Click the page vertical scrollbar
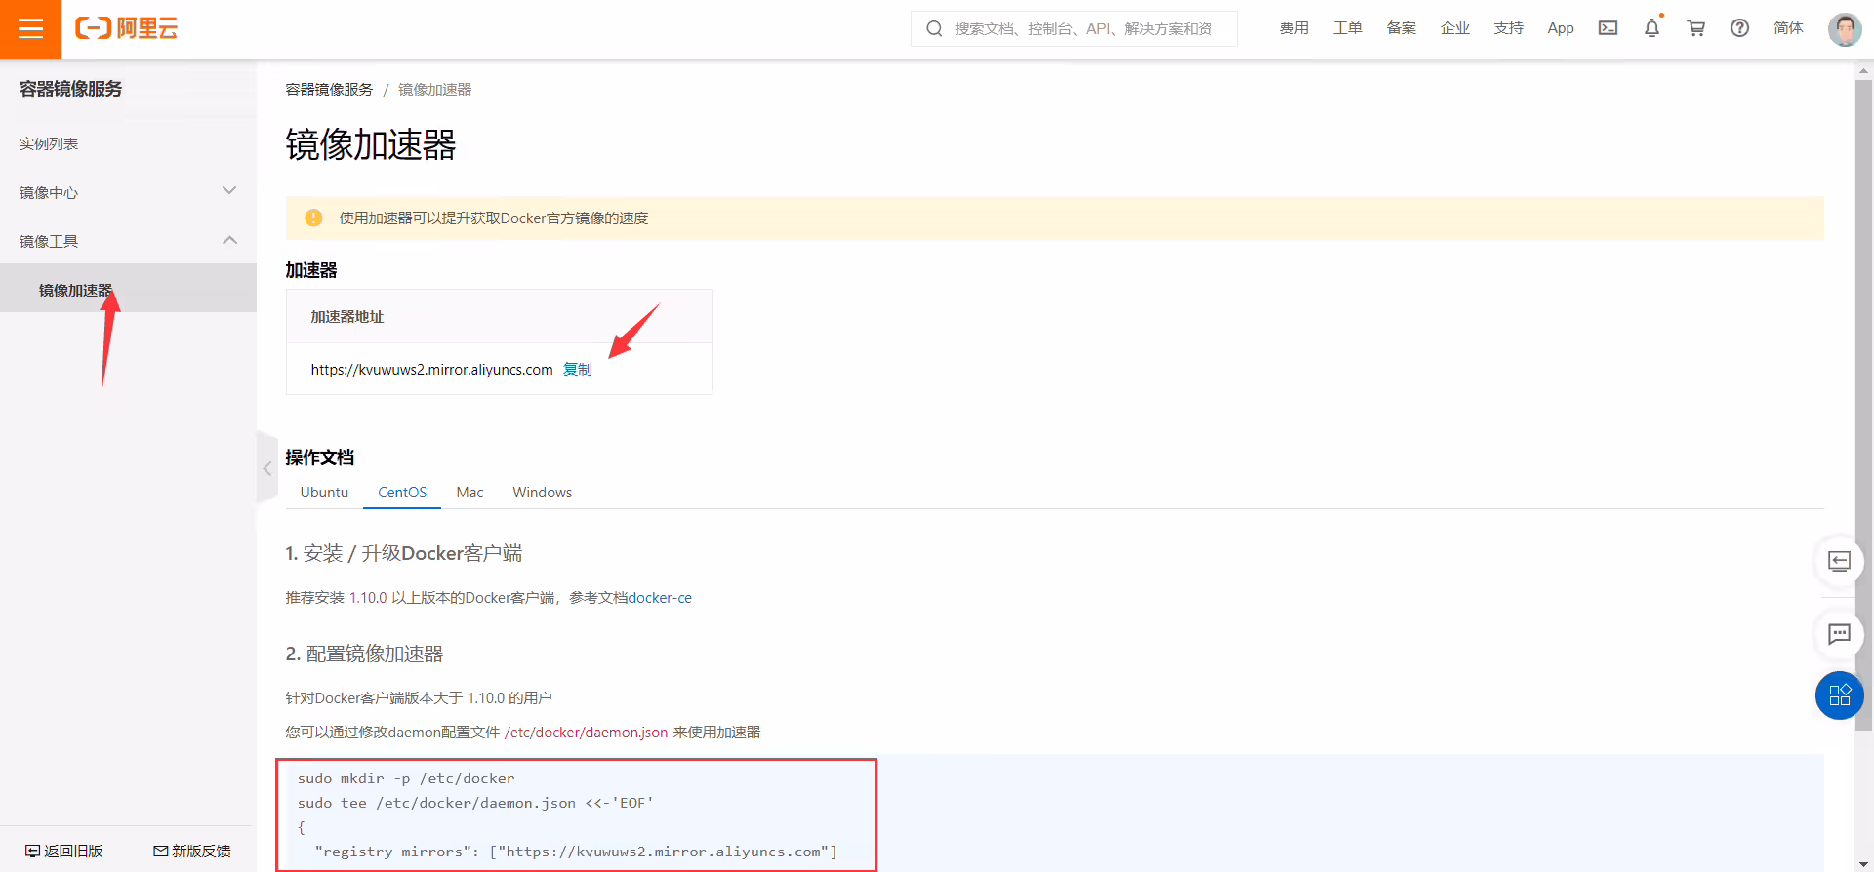1874x872 pixels. [x=1863, y=404]
